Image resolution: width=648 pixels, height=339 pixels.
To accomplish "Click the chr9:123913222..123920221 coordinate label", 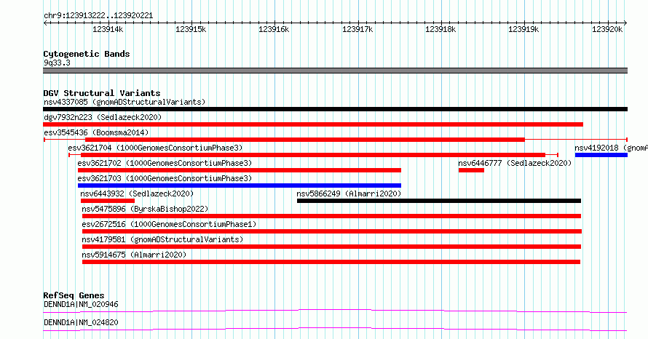I will click(x=98, y=16).
